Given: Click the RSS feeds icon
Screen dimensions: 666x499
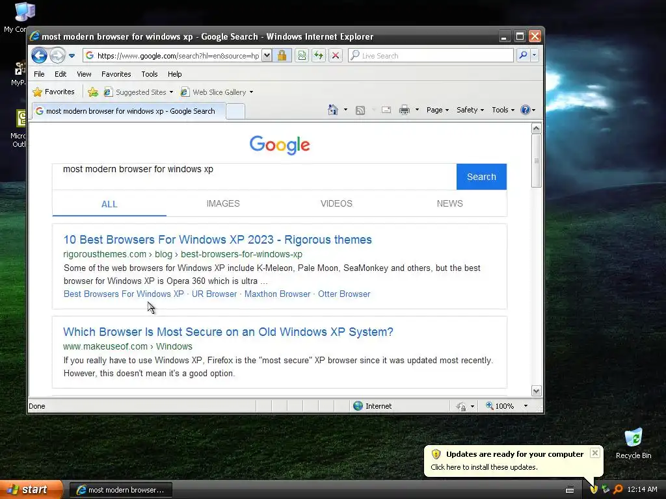Looking at the screenshot, I should [x=360, y=110].
